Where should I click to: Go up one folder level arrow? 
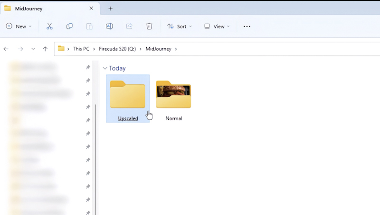pyautogui.click(x=45, y=49)
